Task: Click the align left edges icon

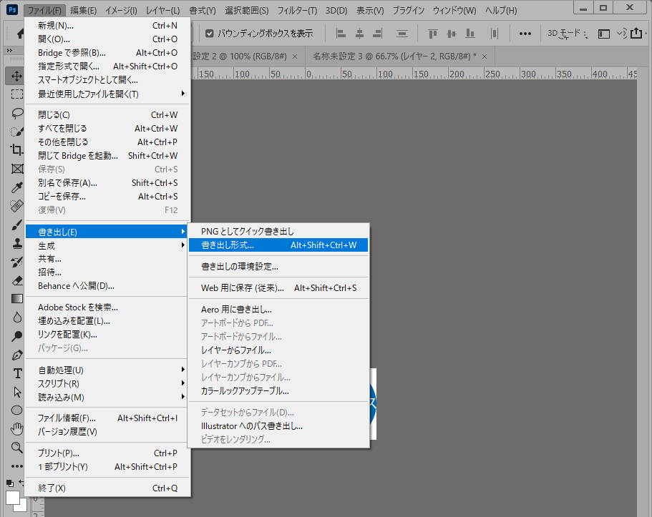Action: 341,33
